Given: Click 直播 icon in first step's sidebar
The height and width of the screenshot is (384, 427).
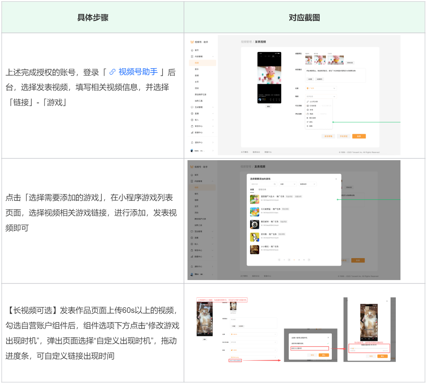Looking at the screenshot, I should [x=192, y=114].
